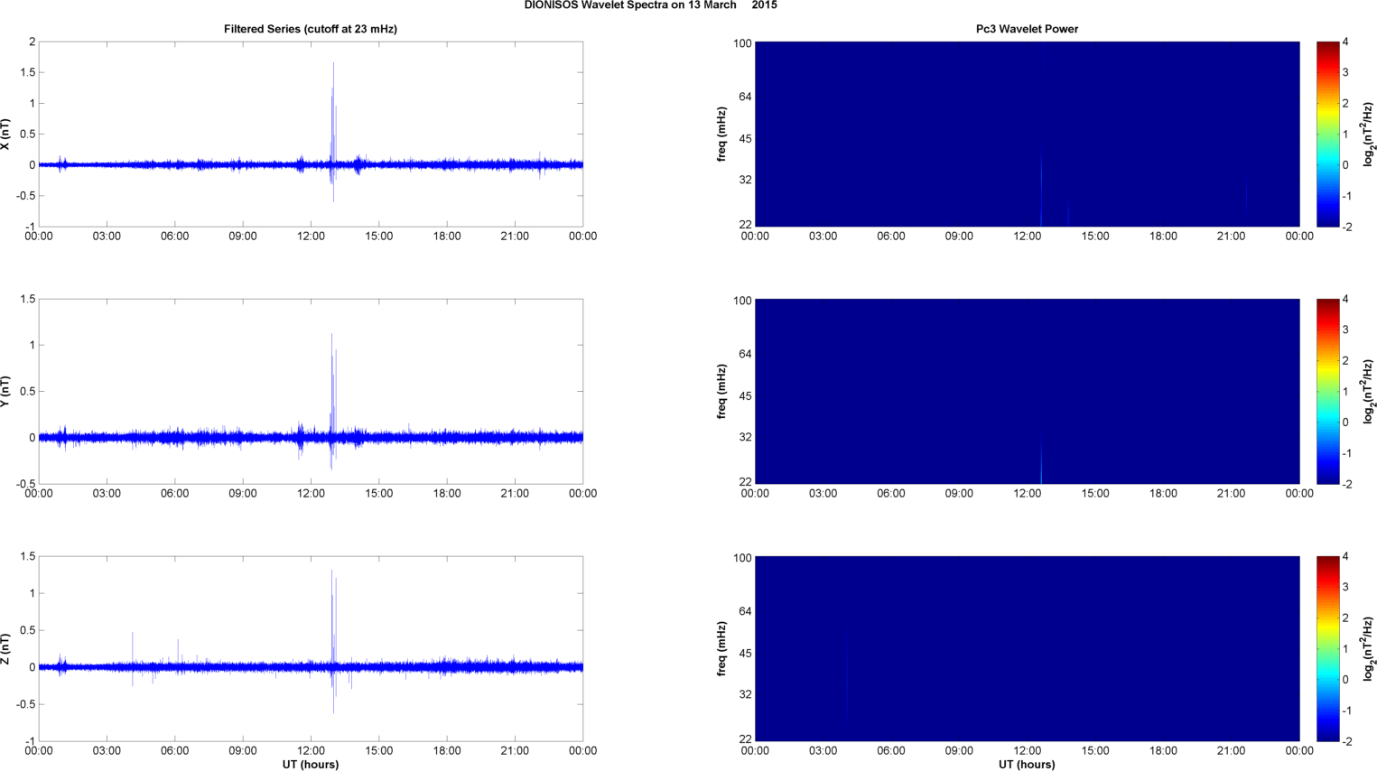Click 'UT (hours)' label under the Z series plot
This screenshot has width=1377, height=771.
[x=311, y=765]
